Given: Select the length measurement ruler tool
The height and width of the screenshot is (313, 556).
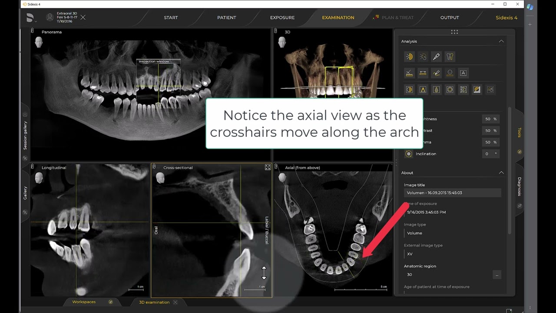Looking at the screenshot, I should pos(423,73).
